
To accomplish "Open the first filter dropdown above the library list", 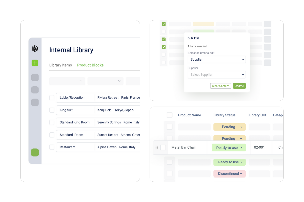I will [67, 81].
